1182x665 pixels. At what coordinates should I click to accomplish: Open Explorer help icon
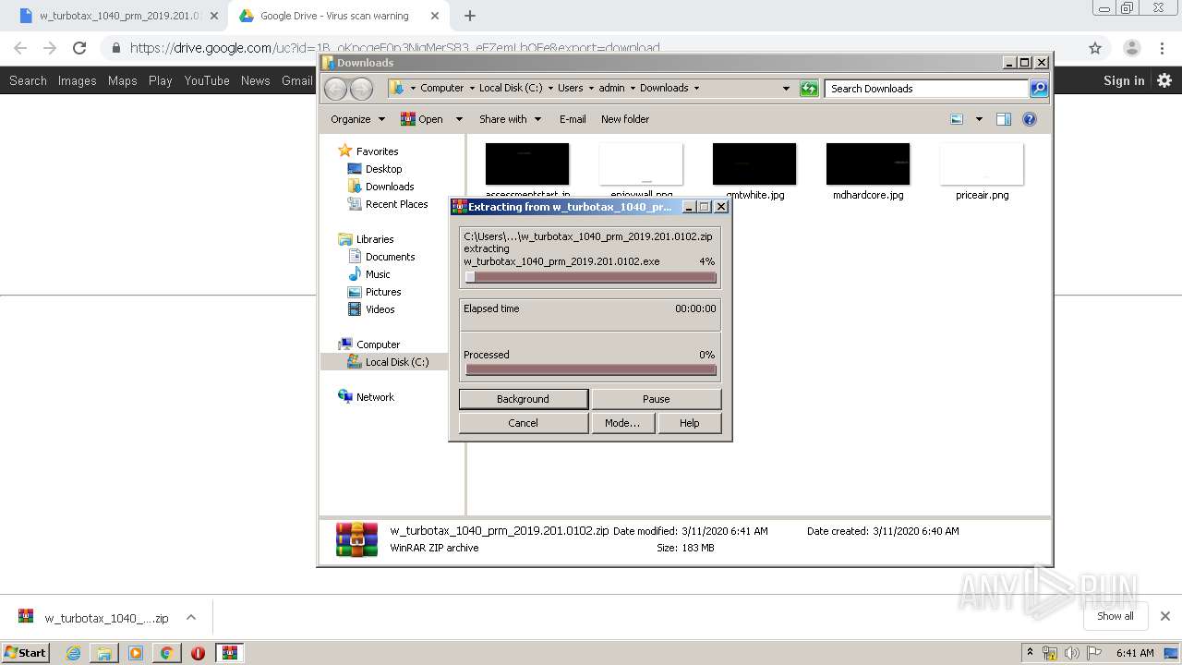pos(1030,119)
